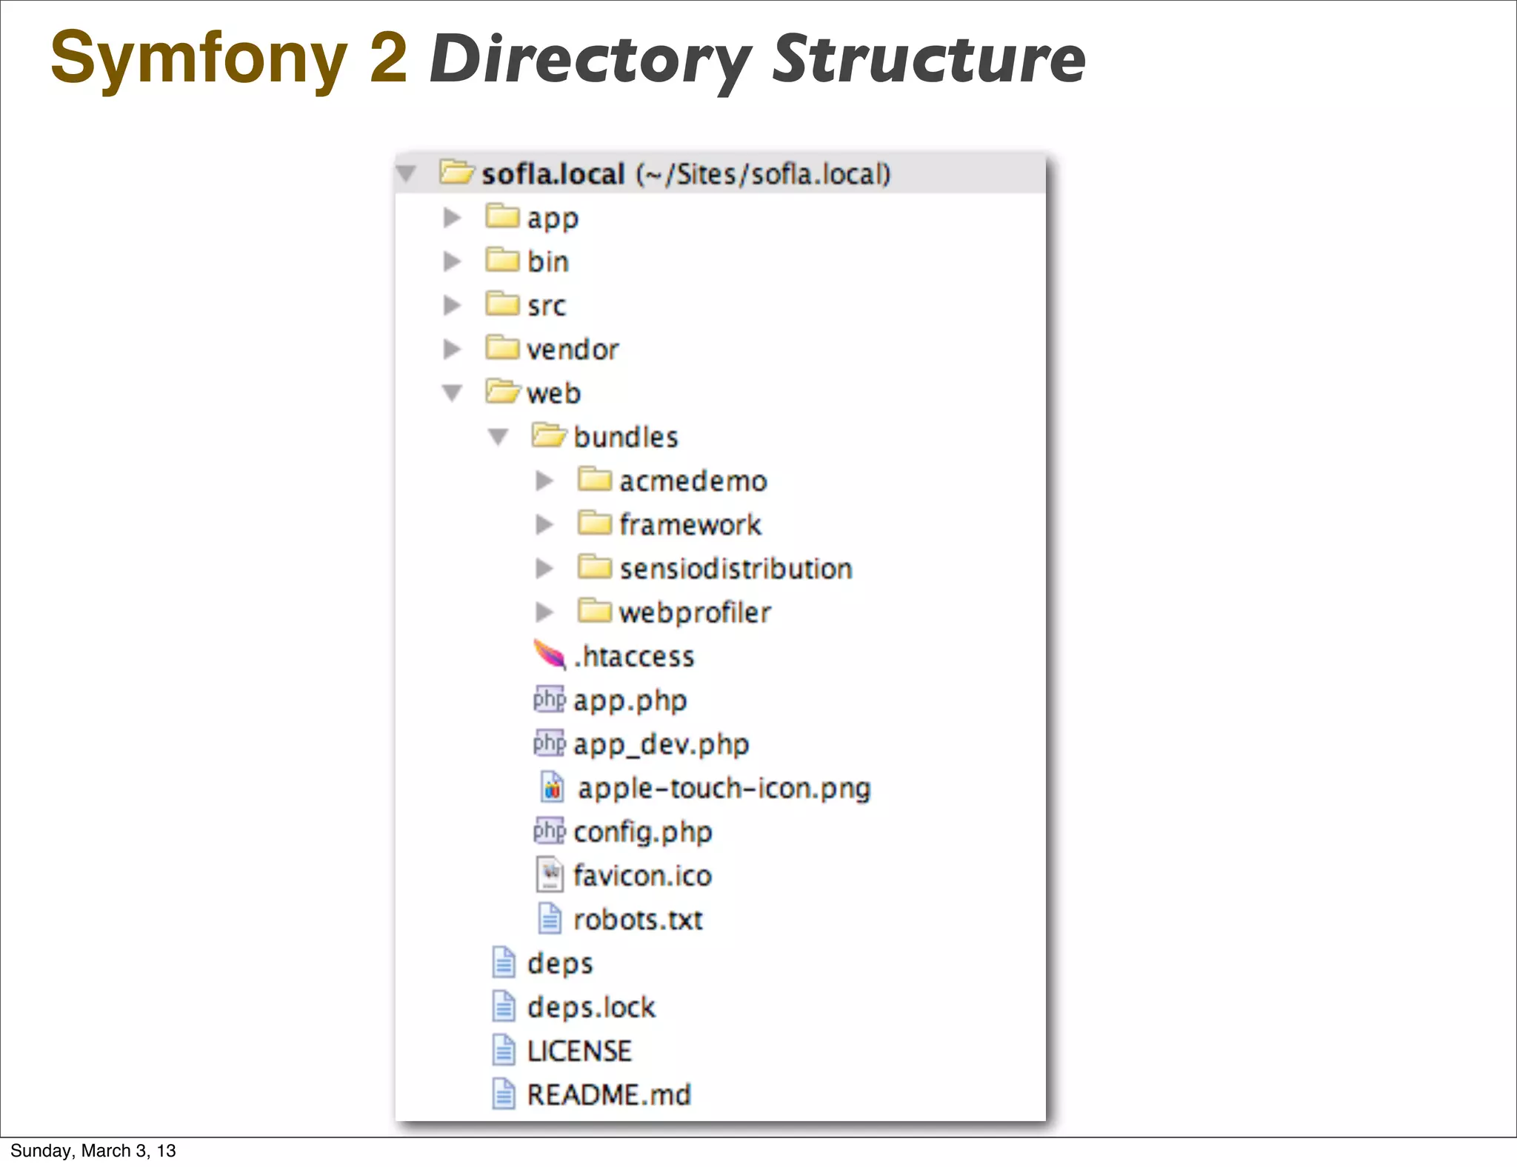Select the bundles folder name
This screenshot has height=1167, width=1517.
click(x=626, y=437)
